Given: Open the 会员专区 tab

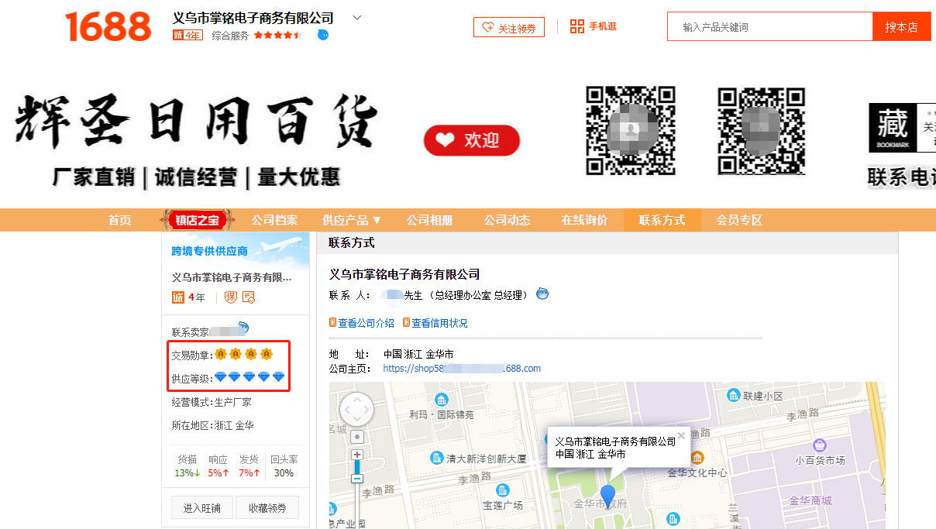Looking at the screenshot, I should [739, 220].
